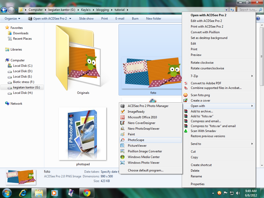
Task: Choose Rotate clockwise in context menu
Action: [202, 63]
